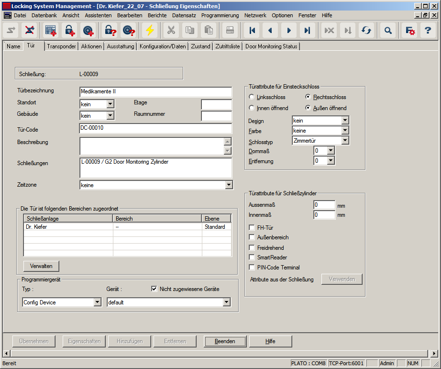441x369 pixels.
Task: Jump to first record with toolbar arrow
Action: tap(252, 30)
